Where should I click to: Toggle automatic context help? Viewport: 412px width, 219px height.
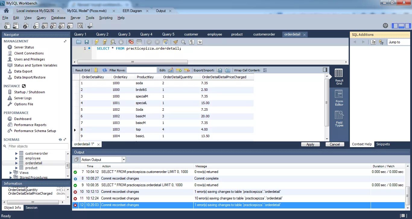[x=381, y=42]
